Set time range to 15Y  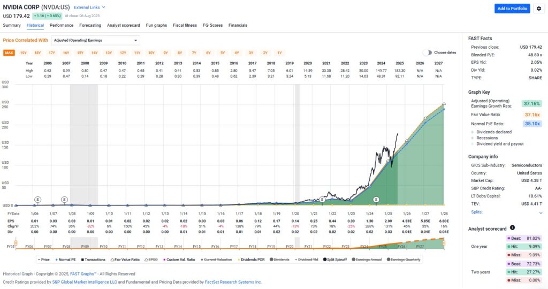pyautogui.click(x=80, y=53)
